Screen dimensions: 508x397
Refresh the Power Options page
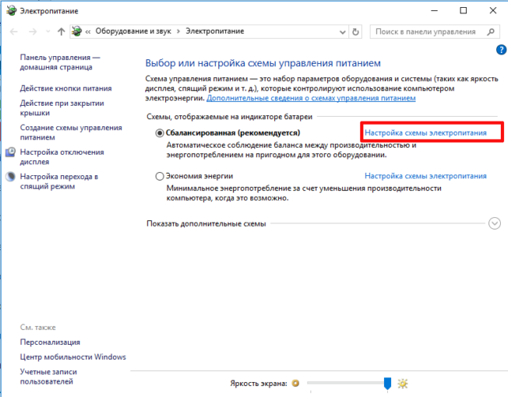[x=356, y=32]
